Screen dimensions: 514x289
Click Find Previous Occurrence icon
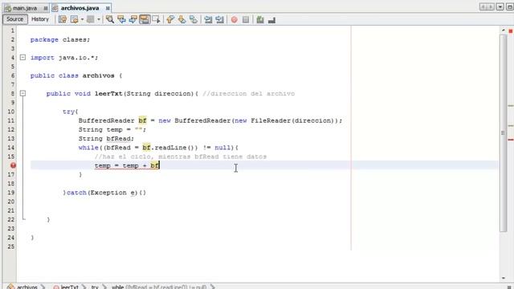click(121, 19)
